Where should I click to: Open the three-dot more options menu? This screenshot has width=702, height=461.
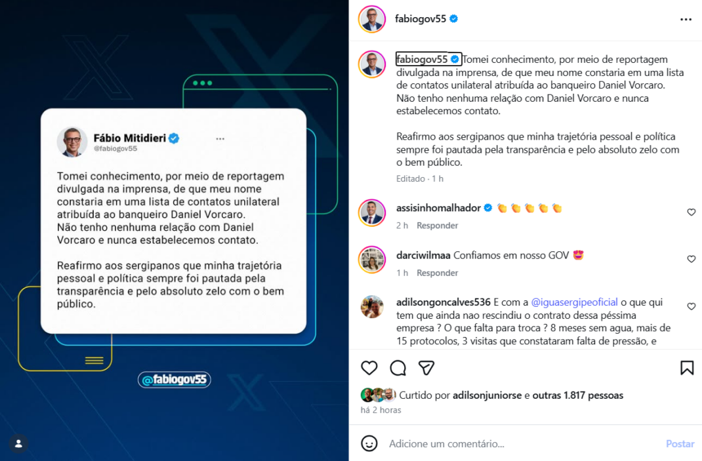(x=686, y=19)
